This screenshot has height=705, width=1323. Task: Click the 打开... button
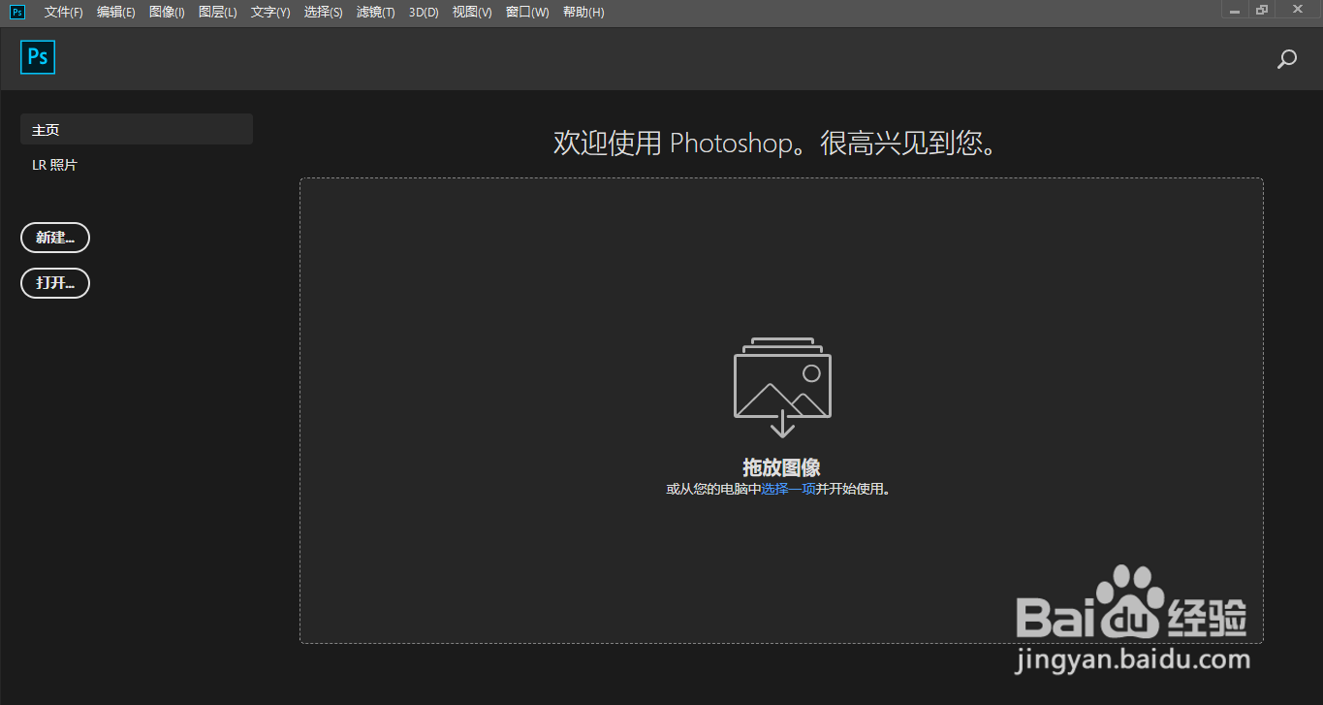click(54, 283)
